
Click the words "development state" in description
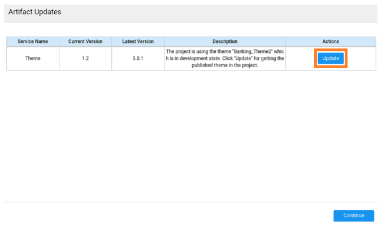[194, 59]
